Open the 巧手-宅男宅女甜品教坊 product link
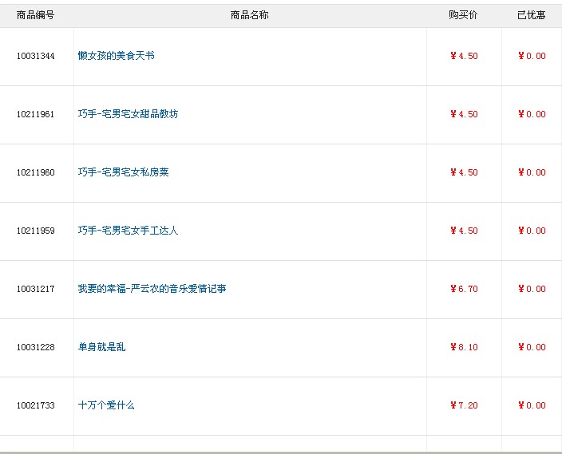This screenshot has height=454, width=562. coord(128,114)
